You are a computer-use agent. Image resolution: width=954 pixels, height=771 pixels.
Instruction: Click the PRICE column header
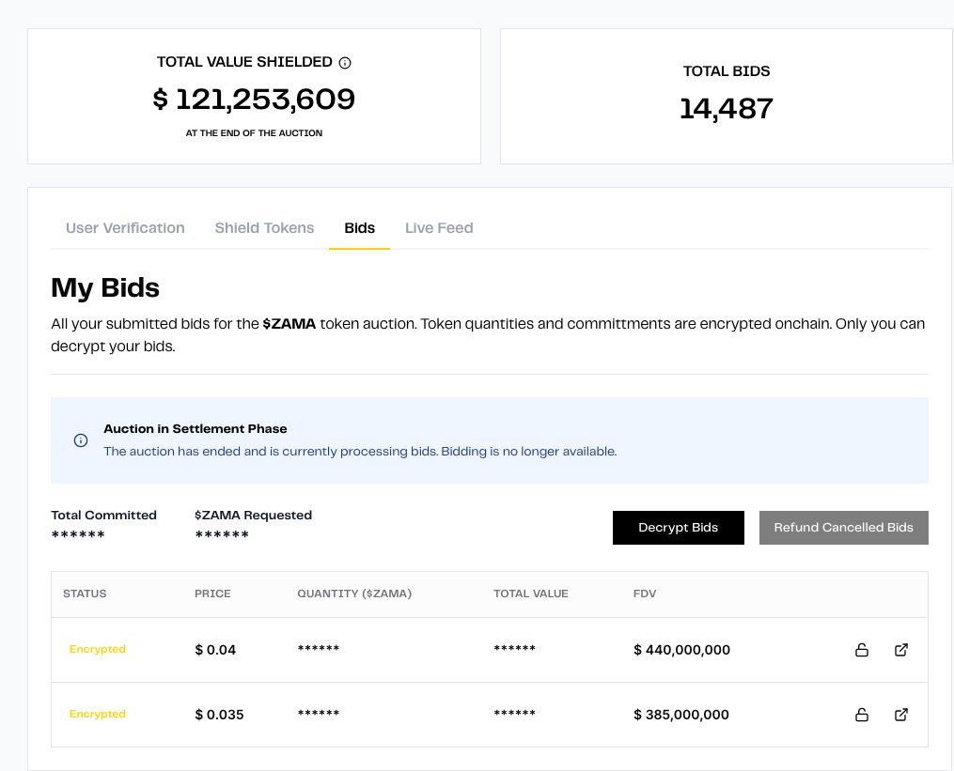click(212, 594)
